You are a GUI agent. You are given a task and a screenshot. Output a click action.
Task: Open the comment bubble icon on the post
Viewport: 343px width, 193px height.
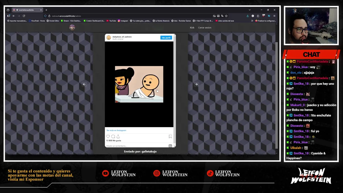113,136
